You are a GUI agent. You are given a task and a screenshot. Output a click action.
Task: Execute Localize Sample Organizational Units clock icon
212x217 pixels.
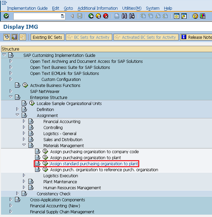[x=32, y=103]
